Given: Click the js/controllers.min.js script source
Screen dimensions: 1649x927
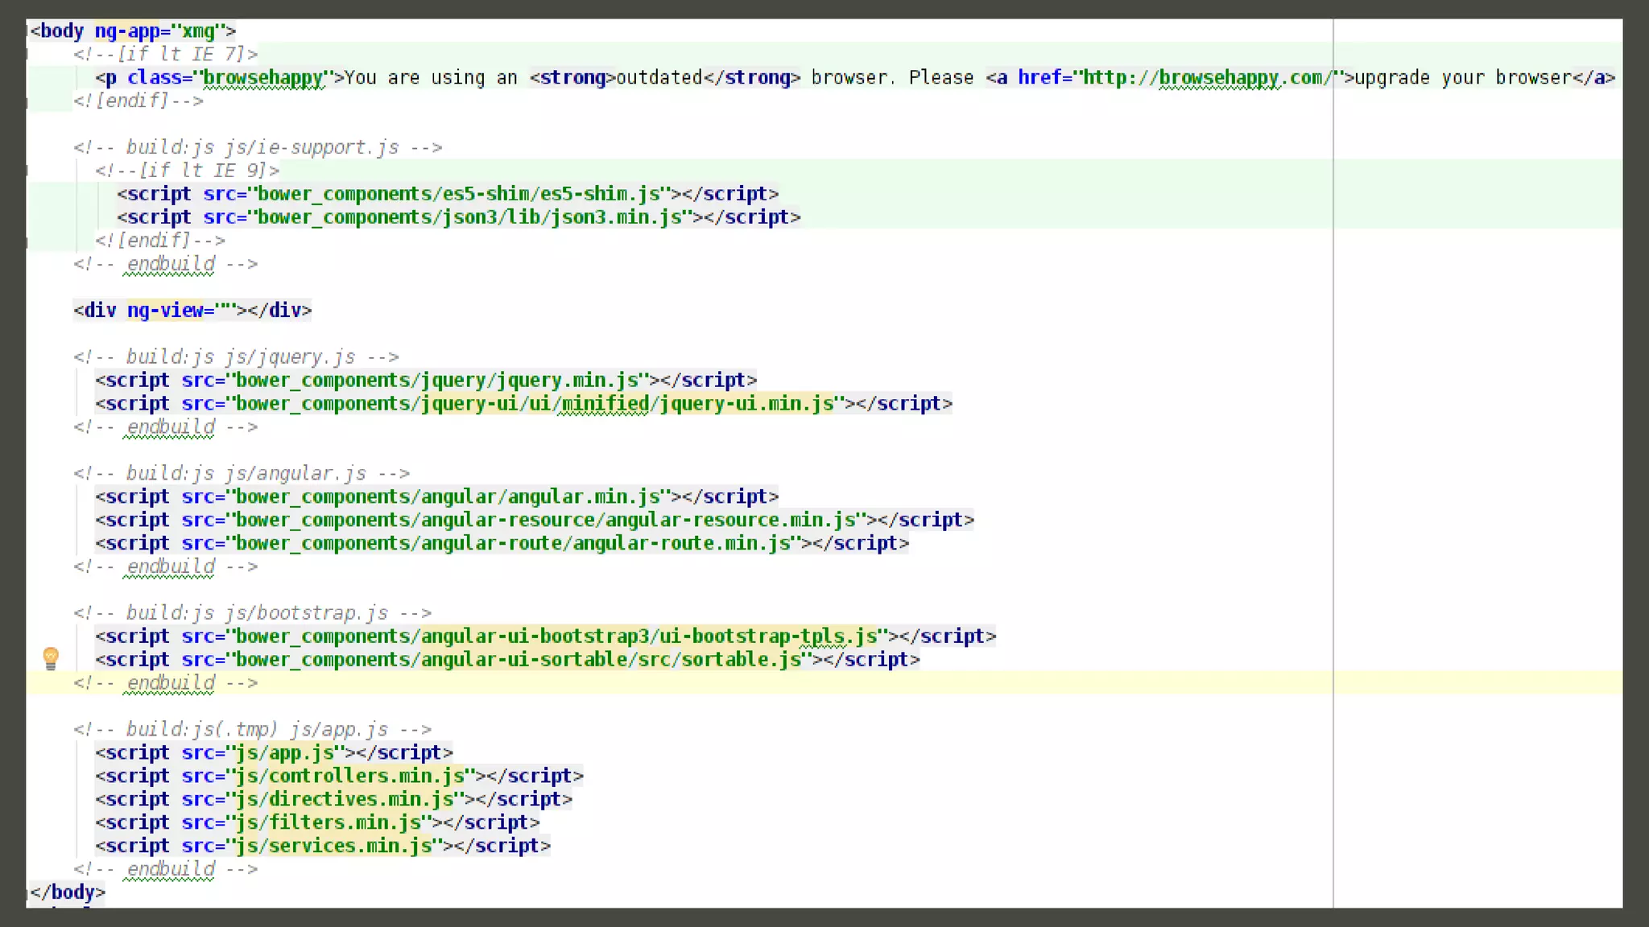Looking at the screenshot, I should click(349, 777).
